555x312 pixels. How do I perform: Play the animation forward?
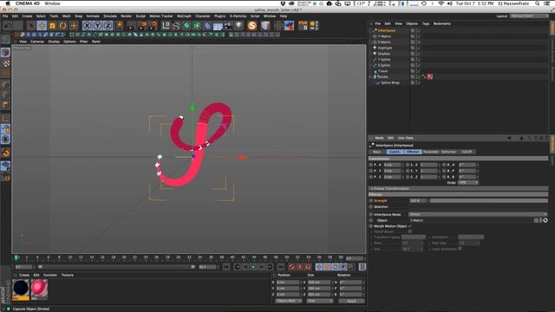coord(253,267)
